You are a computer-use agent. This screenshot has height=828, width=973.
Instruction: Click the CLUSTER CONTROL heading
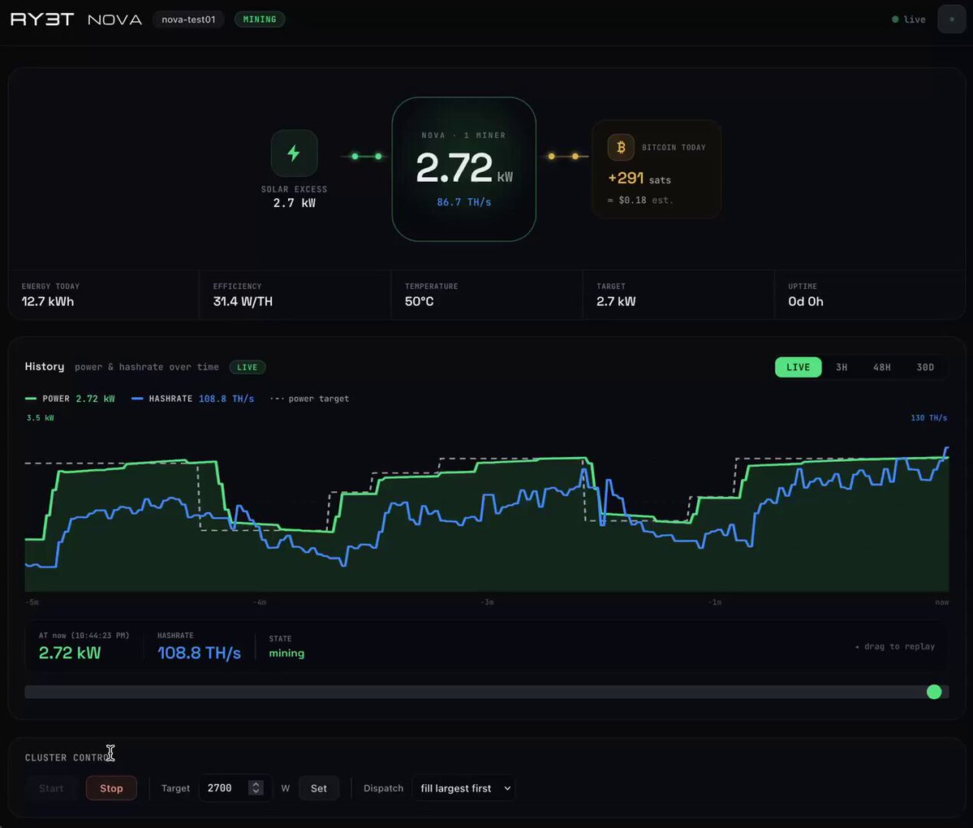70,758
